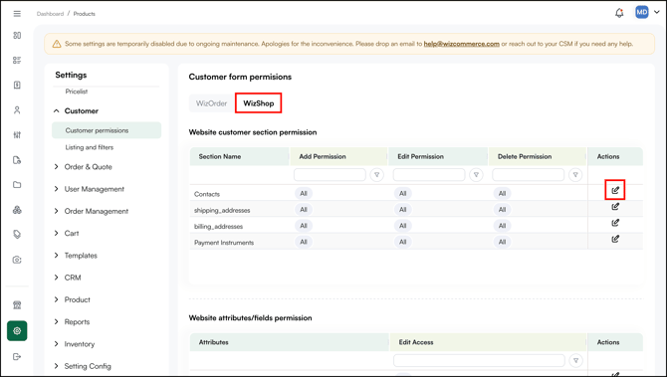The height and width of the screenshot is (377, 667).
Task: Click the Section Name column header
Action: coord(240,156)
